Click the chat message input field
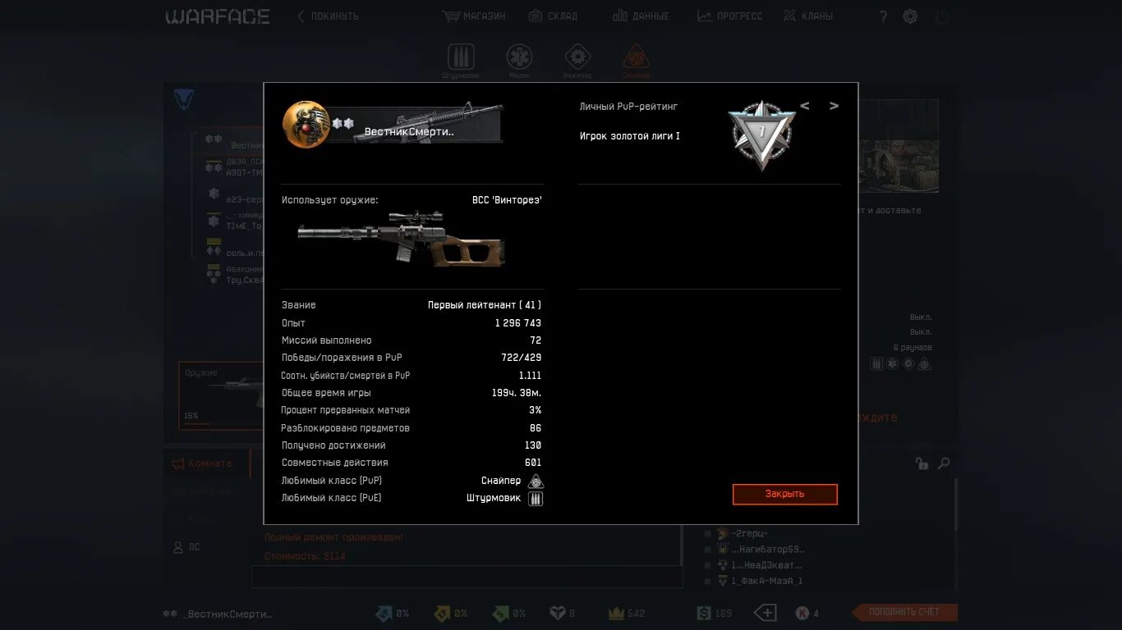This screenshot has width=1122, height=630. pyautogui.click(x=467, y=577)
